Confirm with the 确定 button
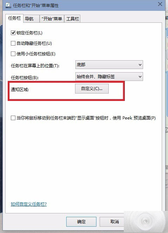Screen dimensions: 168x233 (81, 221)
